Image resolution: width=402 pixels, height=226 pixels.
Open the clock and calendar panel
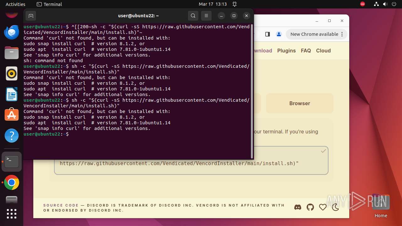(x=213, y=4)
